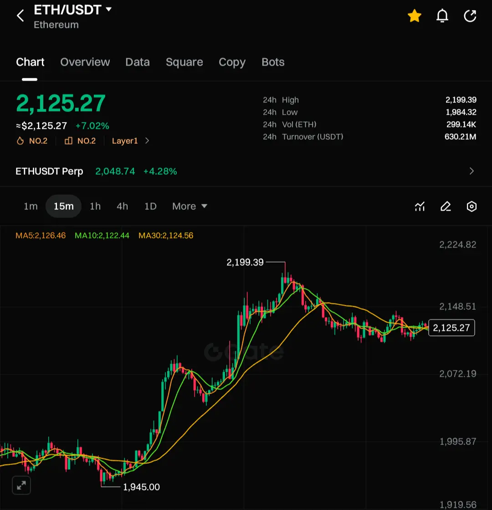Tap the 24h Vol (ETH) value 299.14K

(461, 125)
